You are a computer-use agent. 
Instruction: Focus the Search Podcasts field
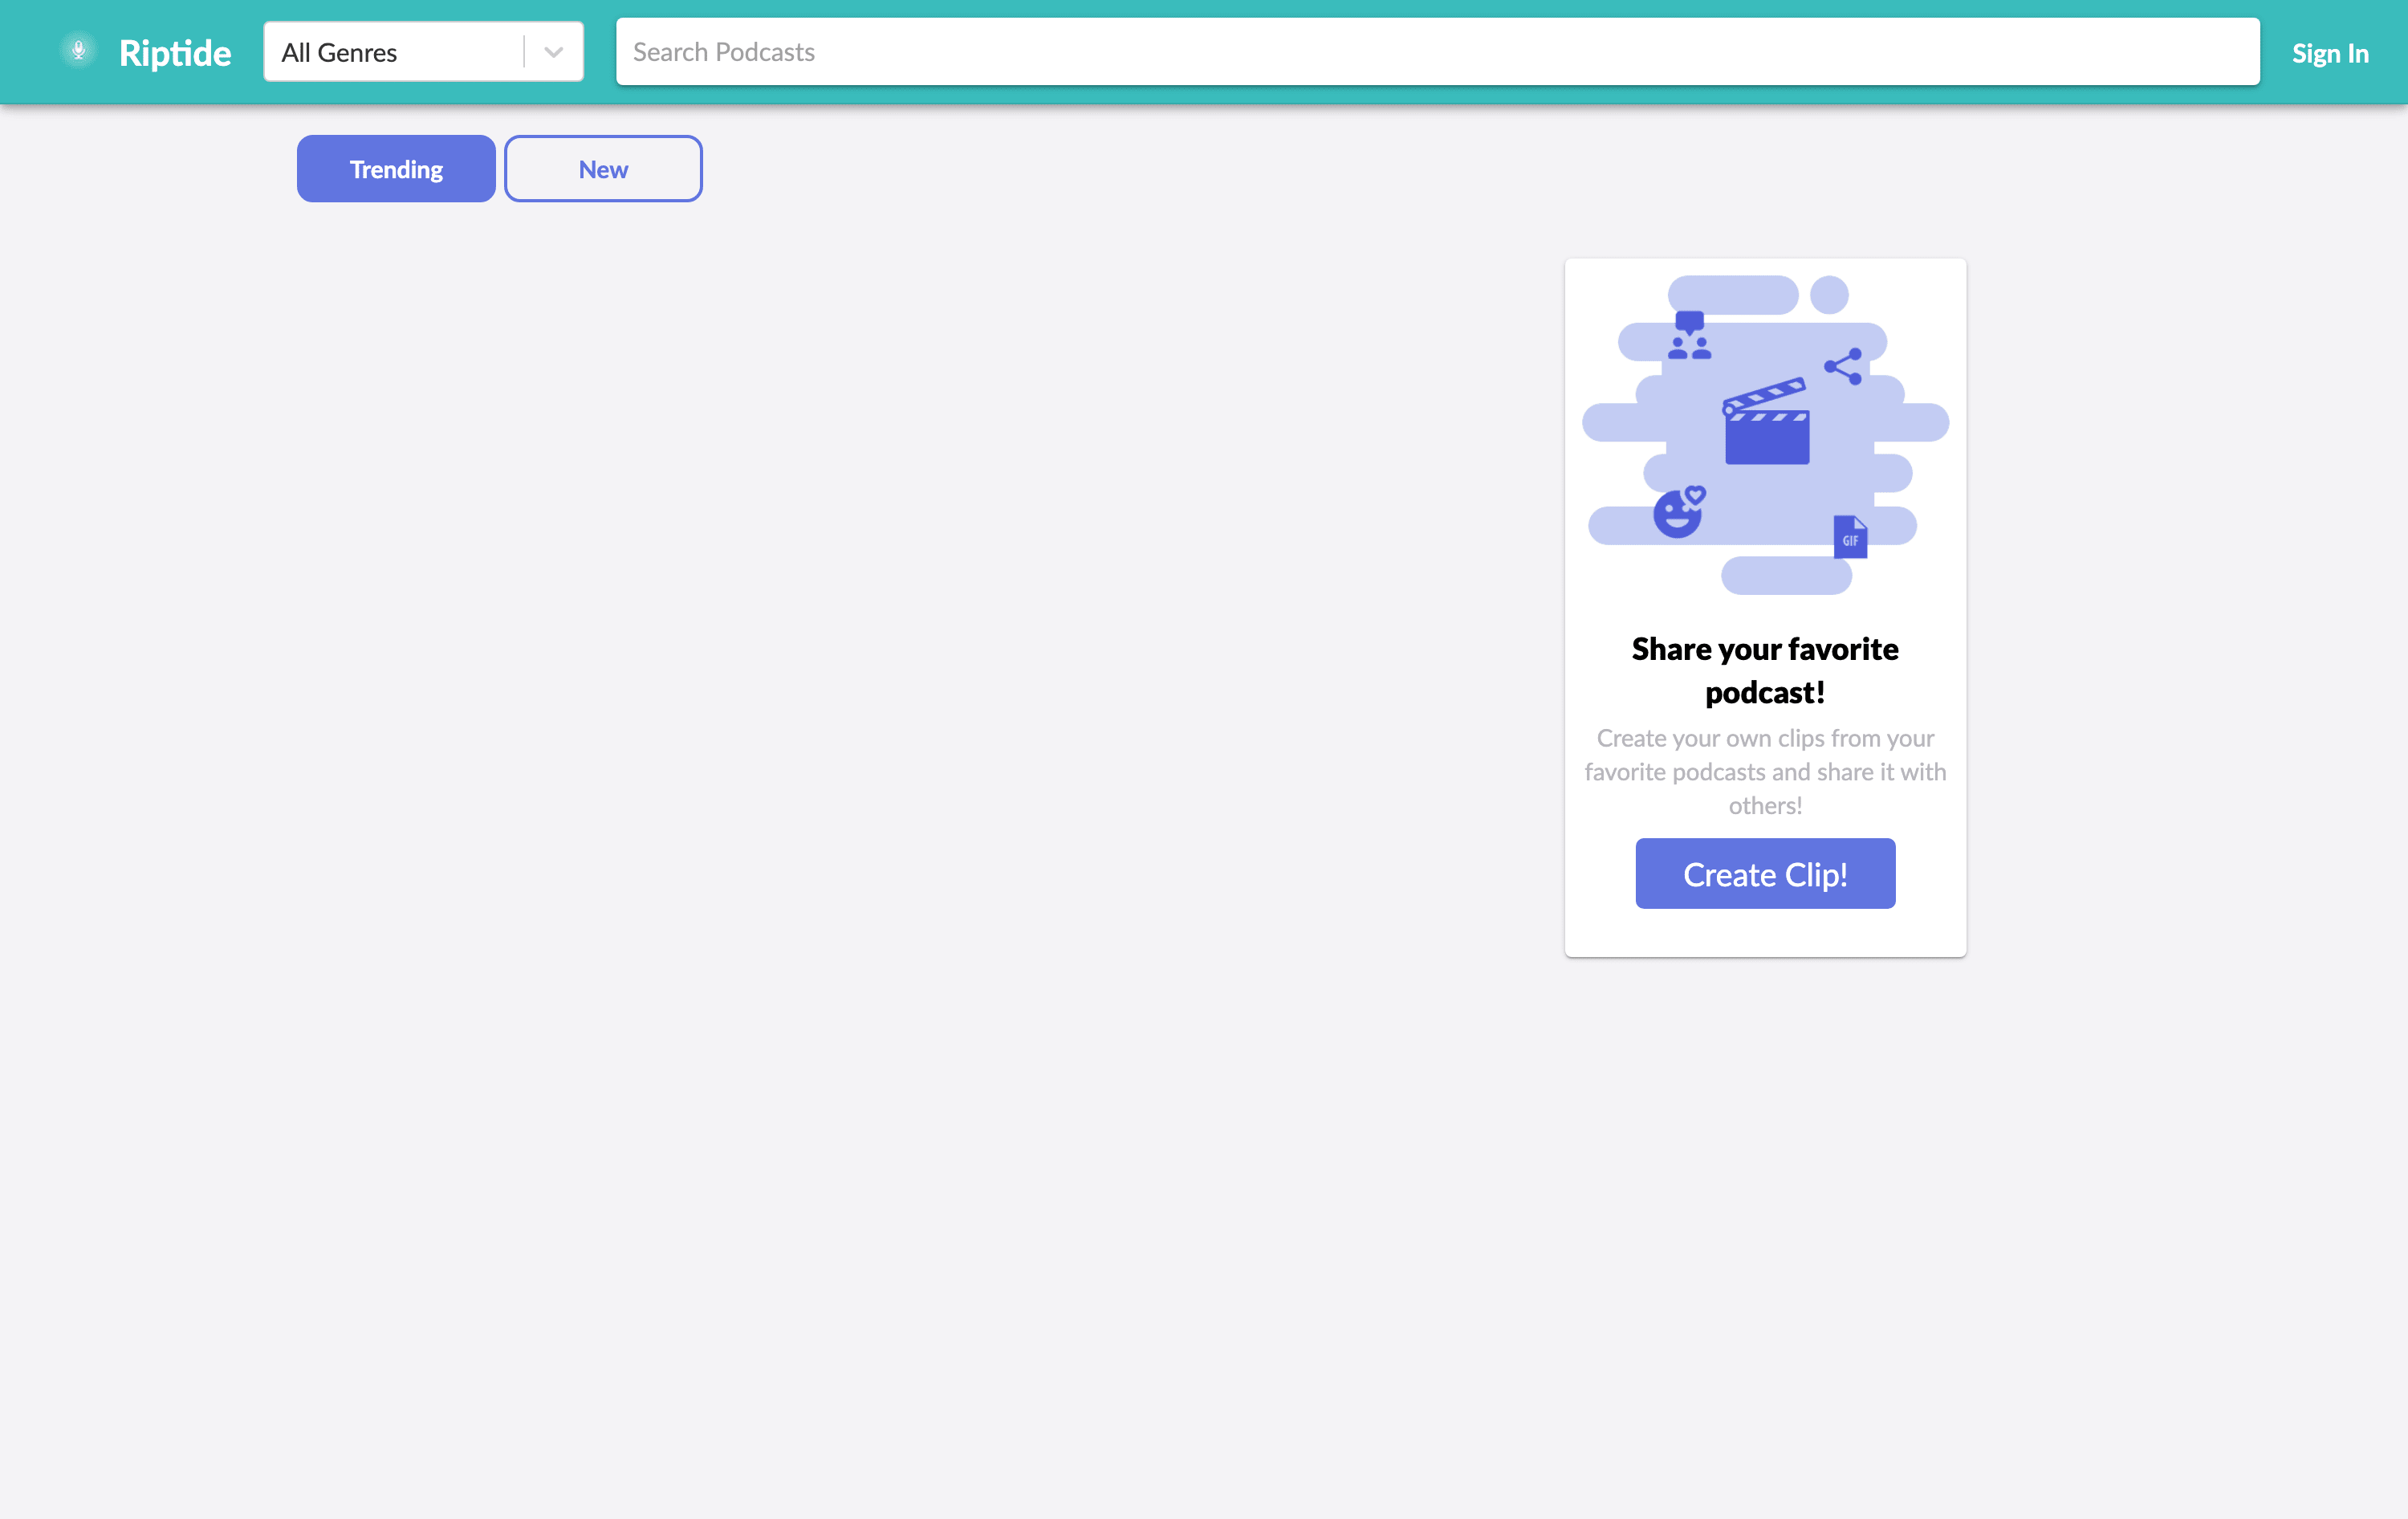(x=1437, y=52)
